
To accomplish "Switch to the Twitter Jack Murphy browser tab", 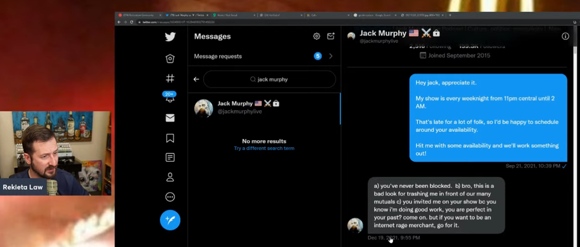I will [x=188, y=15].
